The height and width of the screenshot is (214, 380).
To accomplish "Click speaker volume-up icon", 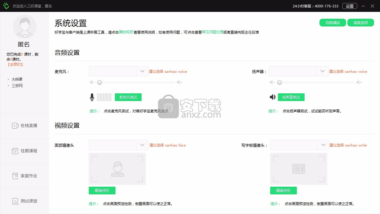I will pyautogui.click(x=359, y=82).
